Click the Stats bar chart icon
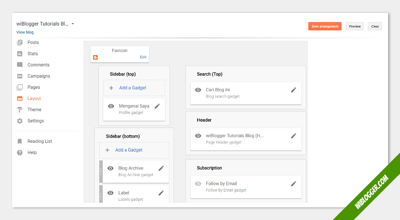The image size is (400, 220). coord(20,54)
